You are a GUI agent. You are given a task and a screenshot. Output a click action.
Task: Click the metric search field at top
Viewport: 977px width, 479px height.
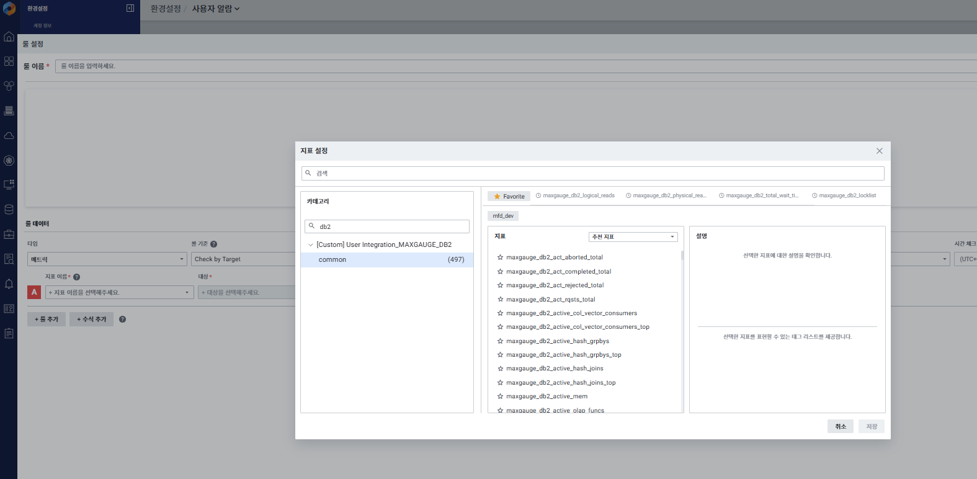pos(592,173)
